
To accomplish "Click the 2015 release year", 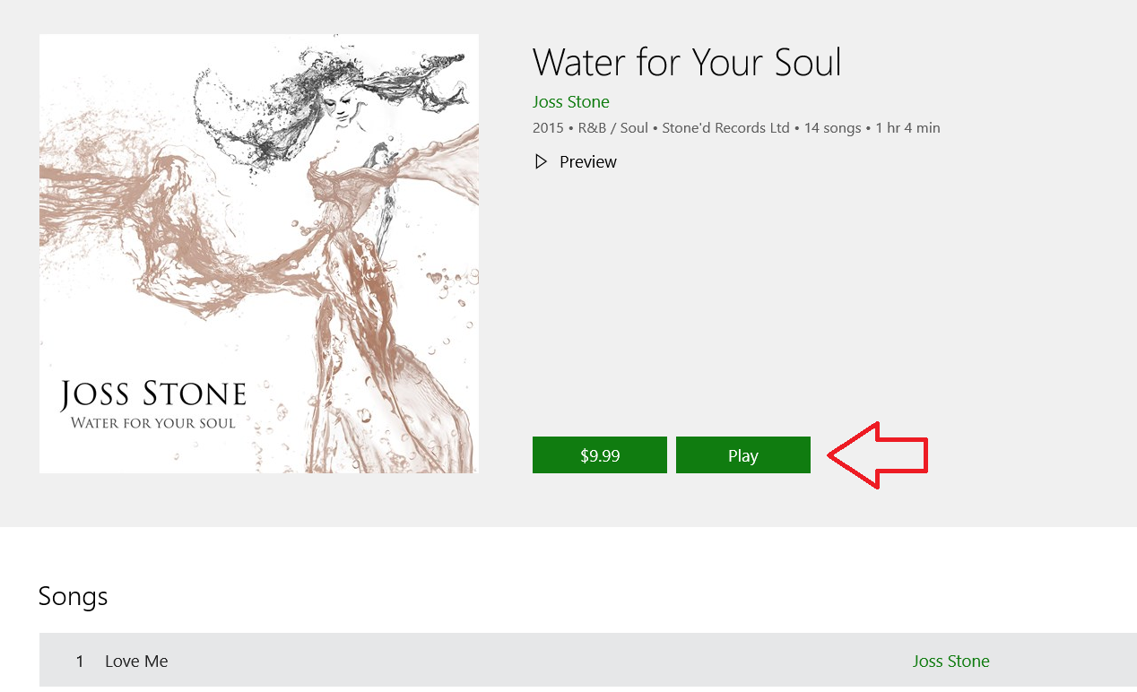I will (547, 128).
